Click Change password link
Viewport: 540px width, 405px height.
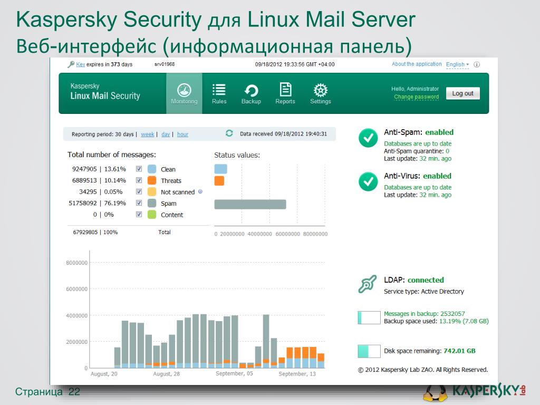coord(417,97)
